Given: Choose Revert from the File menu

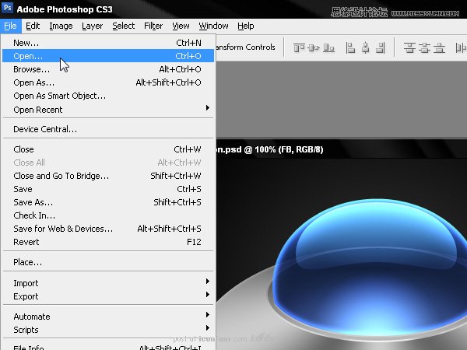Looking at the screenshot, I should (x=108, y=242).
